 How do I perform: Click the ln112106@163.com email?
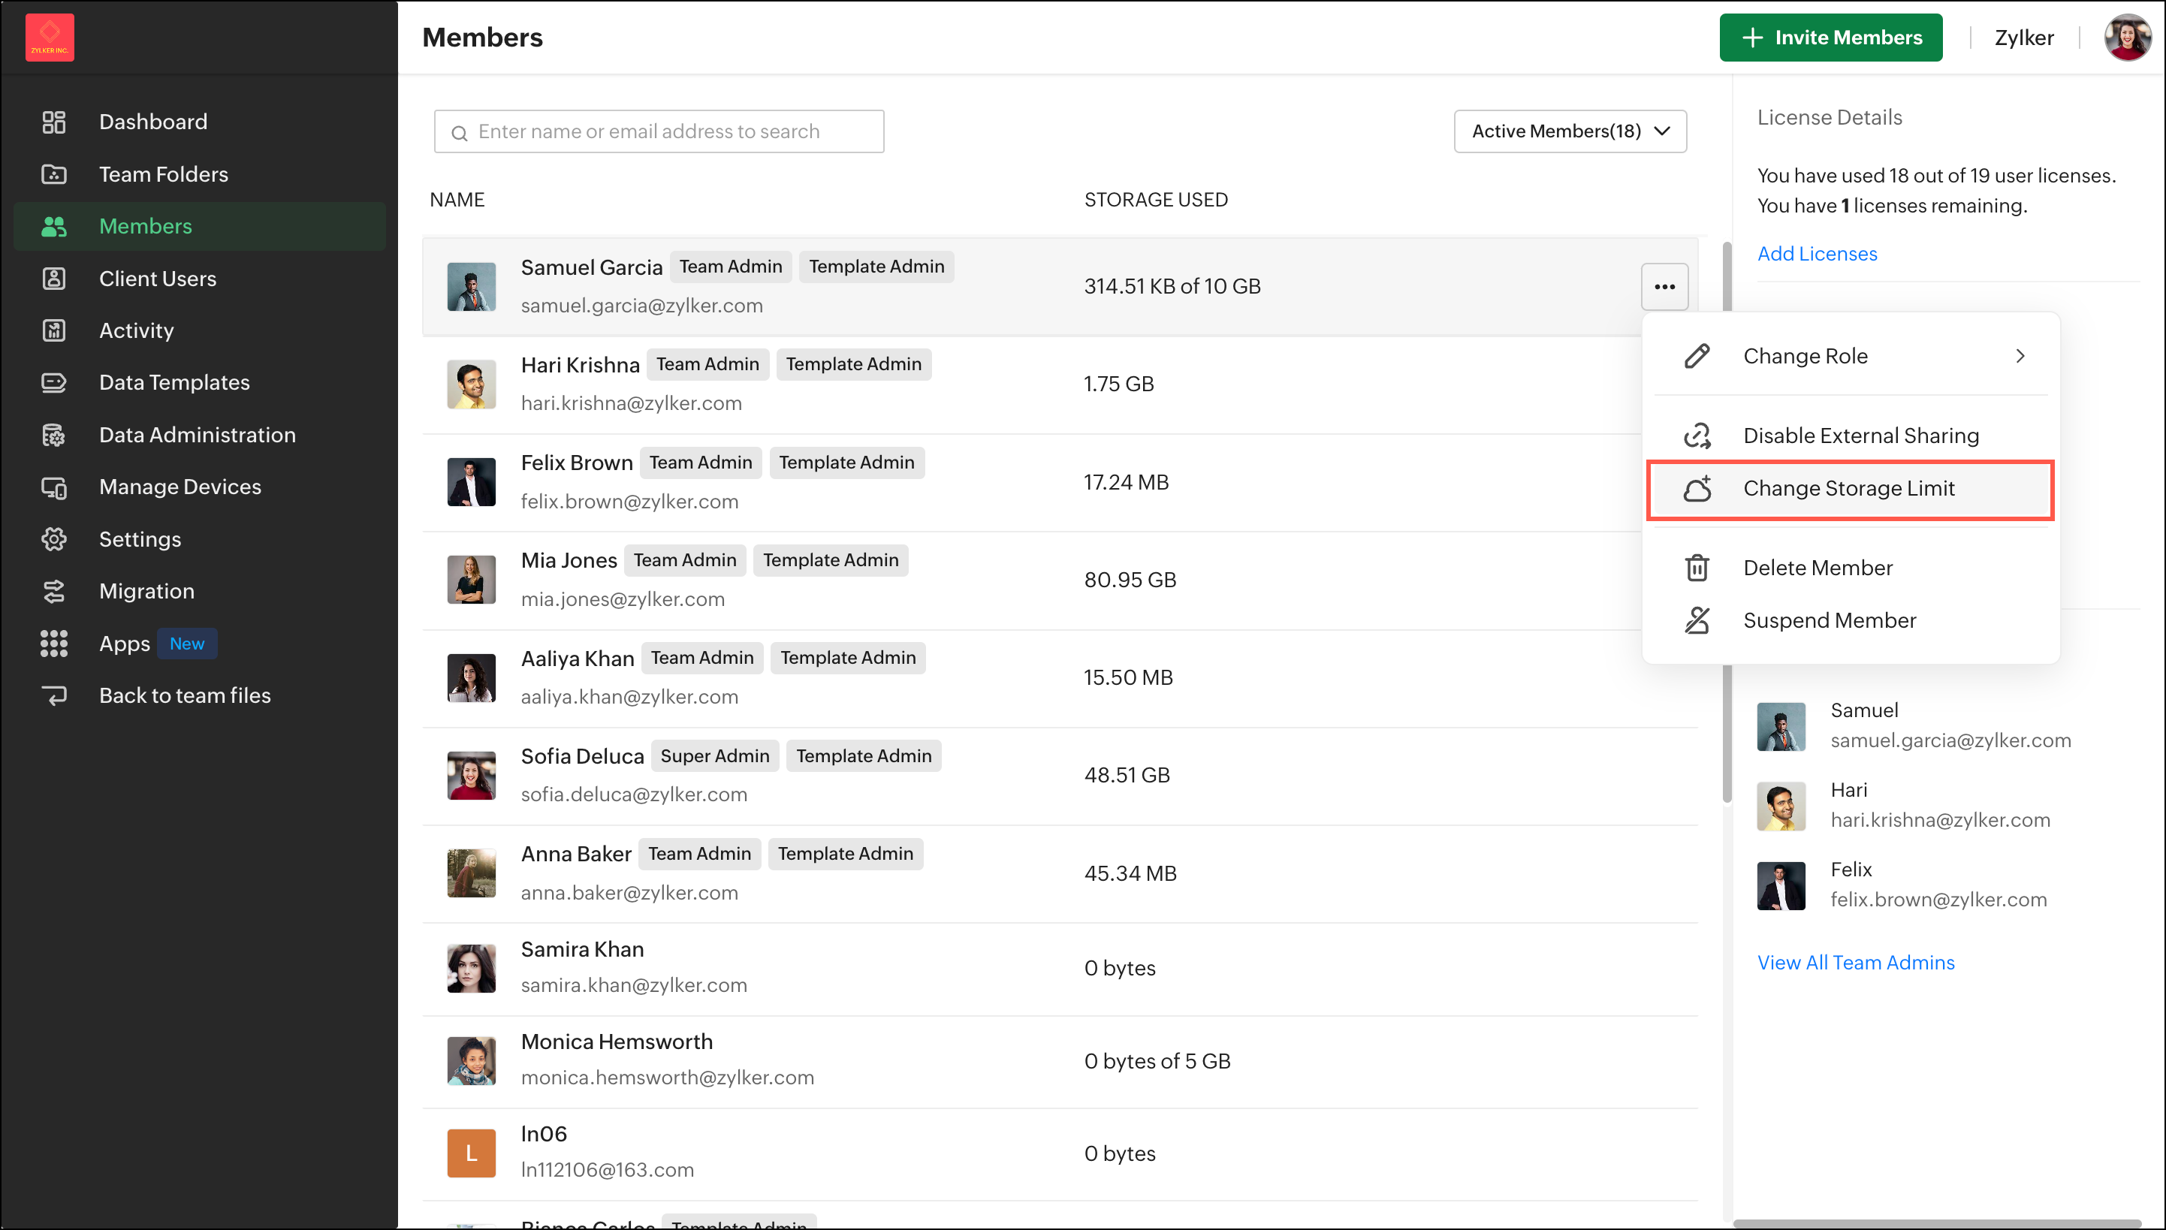[608, 1170]
